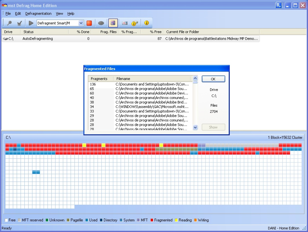Click the gray oval toolbar icon
The height and width of the screenshot is (232, 308).
click(x=101, y=23)
